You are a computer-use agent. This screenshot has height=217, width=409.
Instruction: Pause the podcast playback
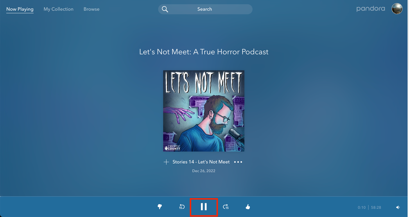203,207
